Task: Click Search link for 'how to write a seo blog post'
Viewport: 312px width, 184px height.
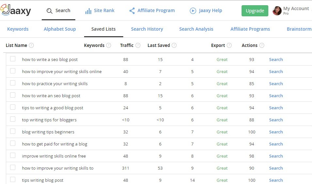Action: pyautogui.click(x=276, y=60)
